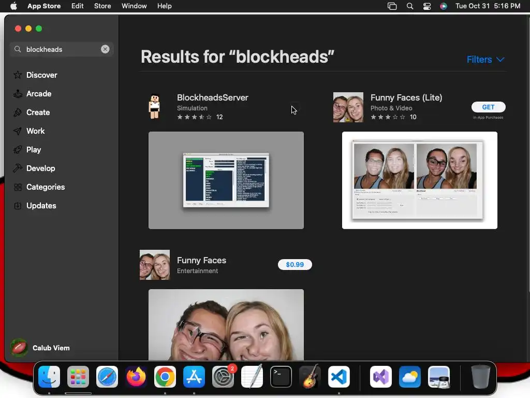This screenshot has width=530, height=398.
Task: Open the Stage Manager menu bar icon
Action: click(x=392, y=6)
